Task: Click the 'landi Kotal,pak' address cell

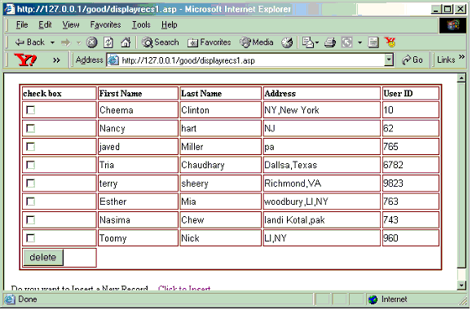Action: coord(322,220)
